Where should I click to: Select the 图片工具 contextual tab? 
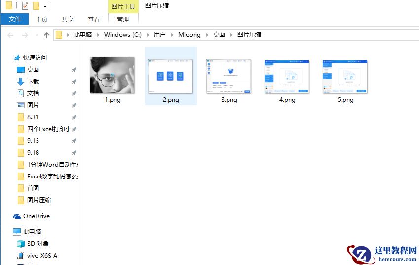pyautogui.click(x=123, y=6)
